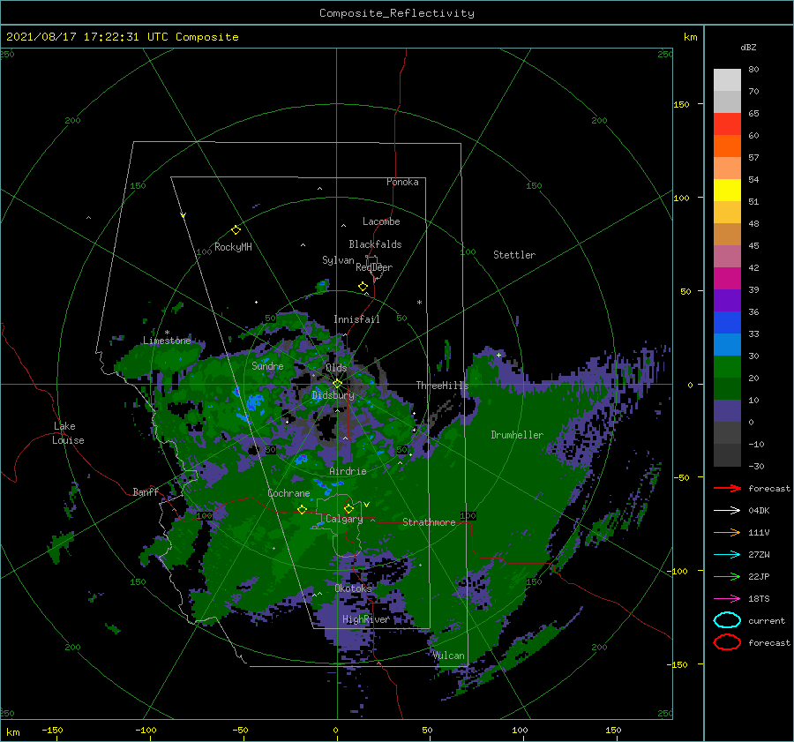Click the RockyMH label
The width and height of the screenshot is (794, 742).
[x=233, y=247]
